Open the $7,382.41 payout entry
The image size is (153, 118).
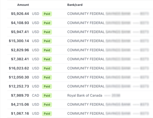[x=80, y=59]
